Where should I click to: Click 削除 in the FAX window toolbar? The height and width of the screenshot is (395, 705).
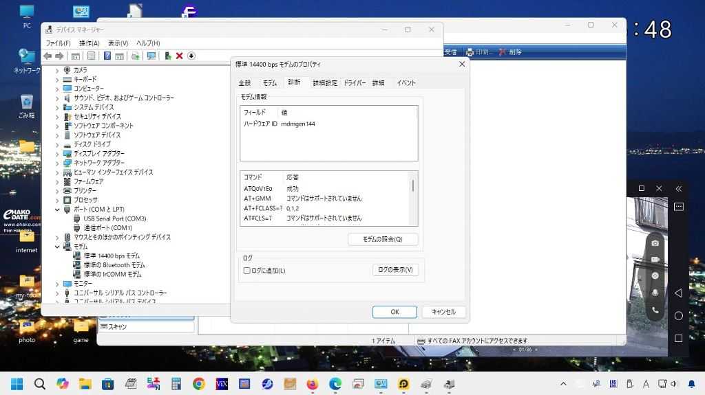[510, 52]
